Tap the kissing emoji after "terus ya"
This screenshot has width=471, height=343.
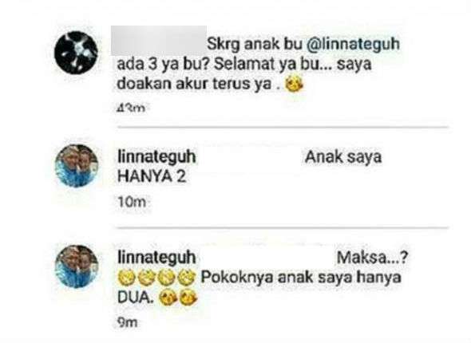294,85
